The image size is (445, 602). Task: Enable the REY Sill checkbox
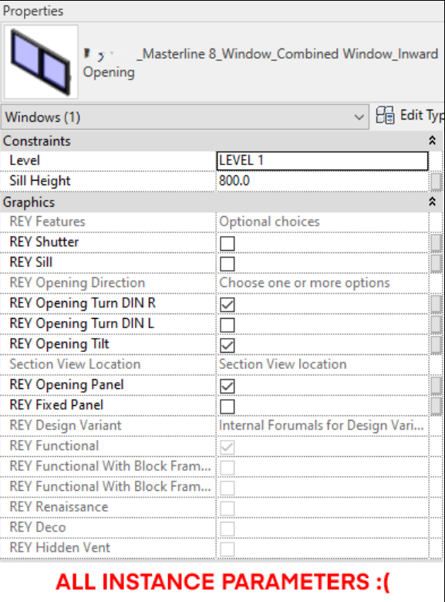click(228, 264)
